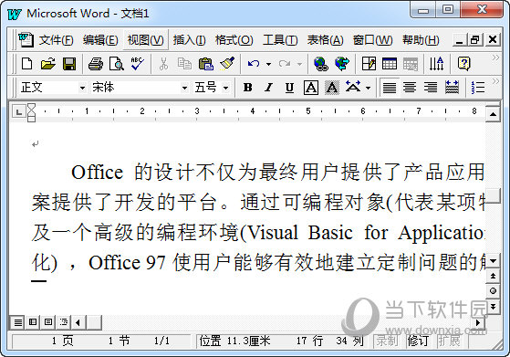Jump to previous page double-arrow button
Viewport: 510px width, 357px height.
coord(493,276)
